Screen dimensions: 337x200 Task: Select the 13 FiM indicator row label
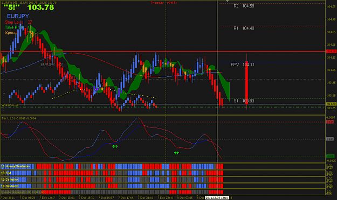(x=6, y=173)
